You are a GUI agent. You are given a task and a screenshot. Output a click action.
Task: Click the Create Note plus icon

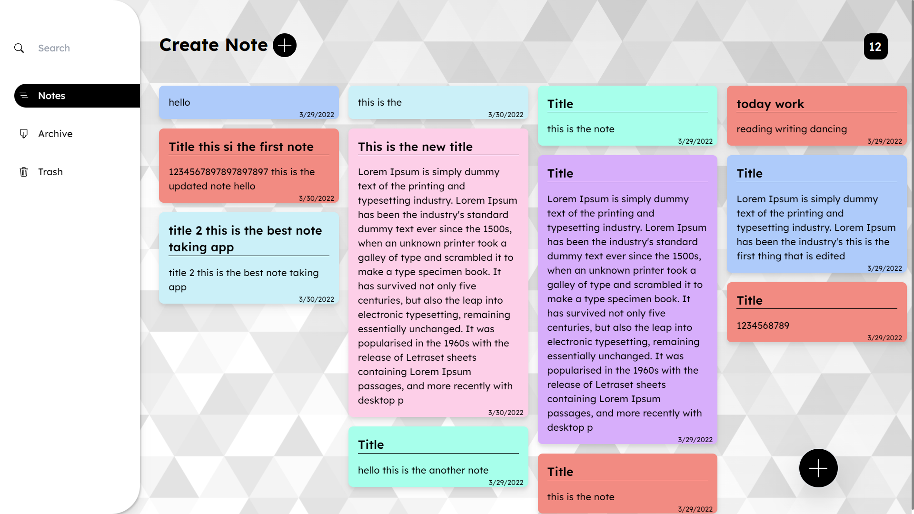(284, 45)
